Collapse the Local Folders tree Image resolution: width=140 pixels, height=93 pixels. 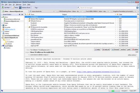pos(2,46)
